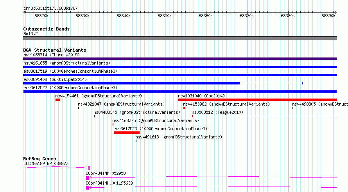Open the nsv4321047 variant label
The height and width of the screenshot is (192, 348).
coord(121,104)
